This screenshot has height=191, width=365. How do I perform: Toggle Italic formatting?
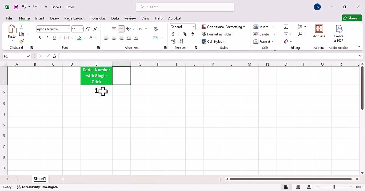click(47, 38)
